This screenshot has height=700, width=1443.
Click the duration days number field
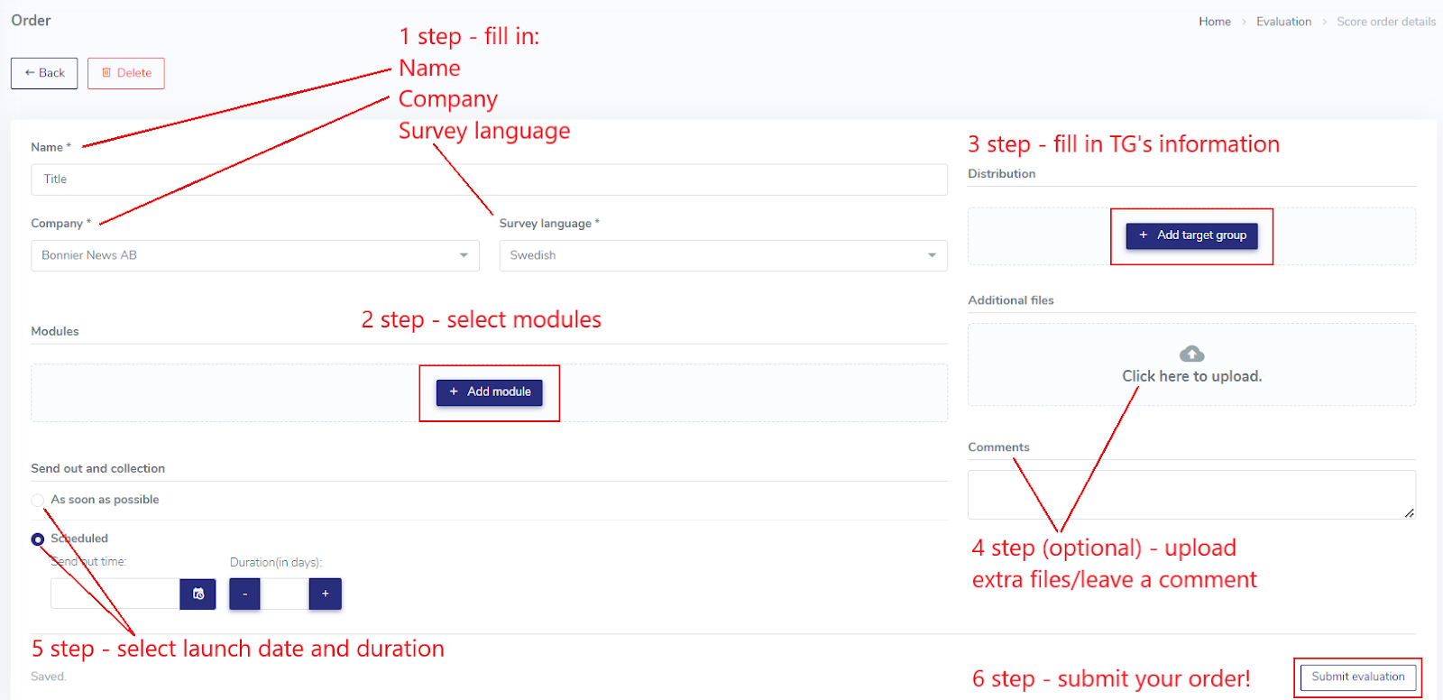tap(285, 594)
